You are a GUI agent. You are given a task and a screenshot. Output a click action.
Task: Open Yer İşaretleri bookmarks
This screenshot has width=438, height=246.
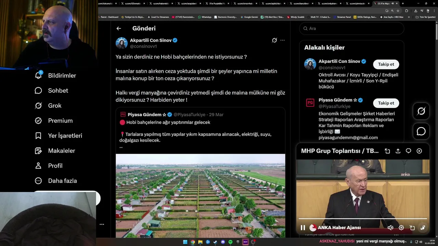coord(59,136)
